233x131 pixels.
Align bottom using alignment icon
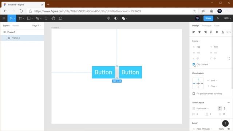(x=223, y=32)
